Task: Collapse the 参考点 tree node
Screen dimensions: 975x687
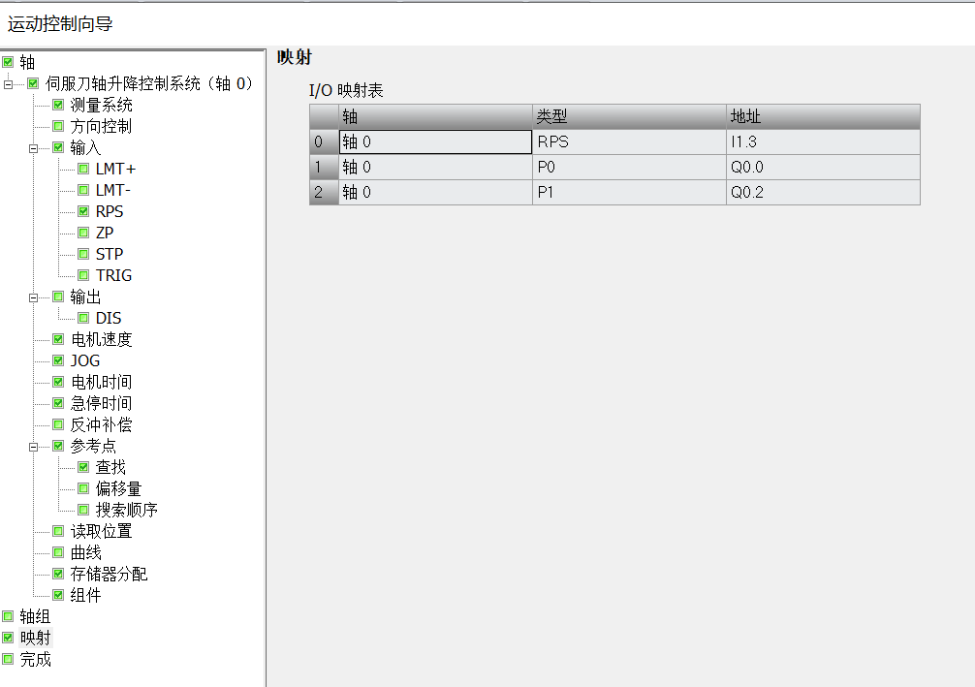Action: tap(33, 446)
